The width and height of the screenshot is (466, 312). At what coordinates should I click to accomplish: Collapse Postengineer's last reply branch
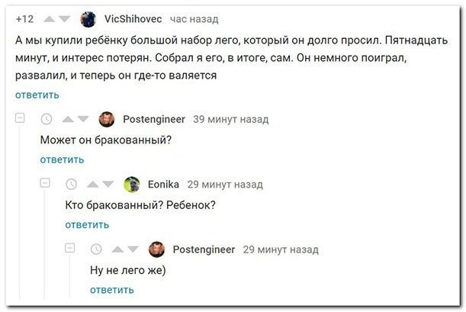70,248
